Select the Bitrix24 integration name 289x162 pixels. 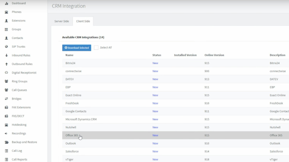70,63
